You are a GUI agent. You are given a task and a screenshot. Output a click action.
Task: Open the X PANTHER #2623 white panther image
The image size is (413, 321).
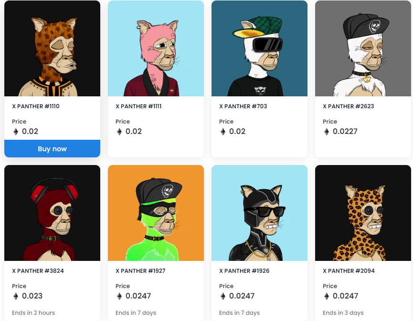point(363,49)
